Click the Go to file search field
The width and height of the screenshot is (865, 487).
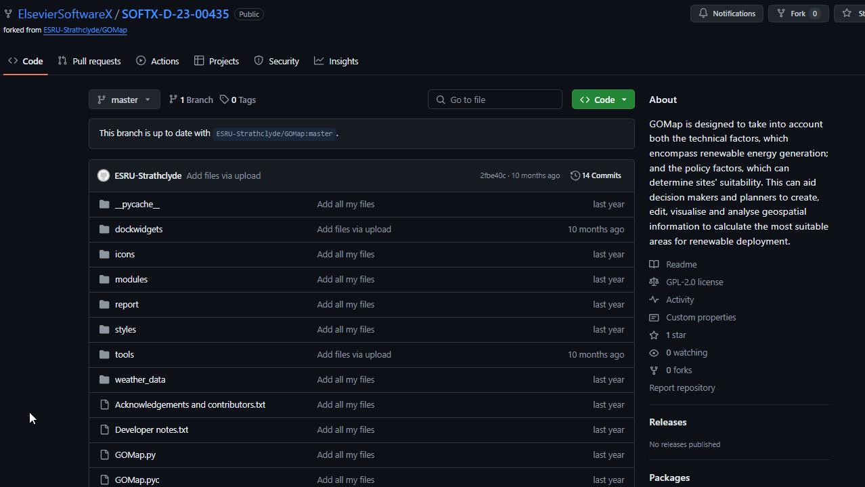[x=501, y=100]
